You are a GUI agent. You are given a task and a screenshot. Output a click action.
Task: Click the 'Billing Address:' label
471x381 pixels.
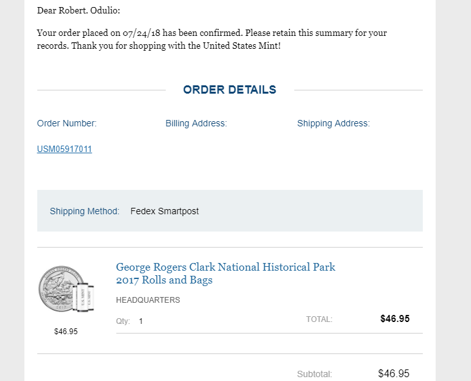click(x=196, y=123)
